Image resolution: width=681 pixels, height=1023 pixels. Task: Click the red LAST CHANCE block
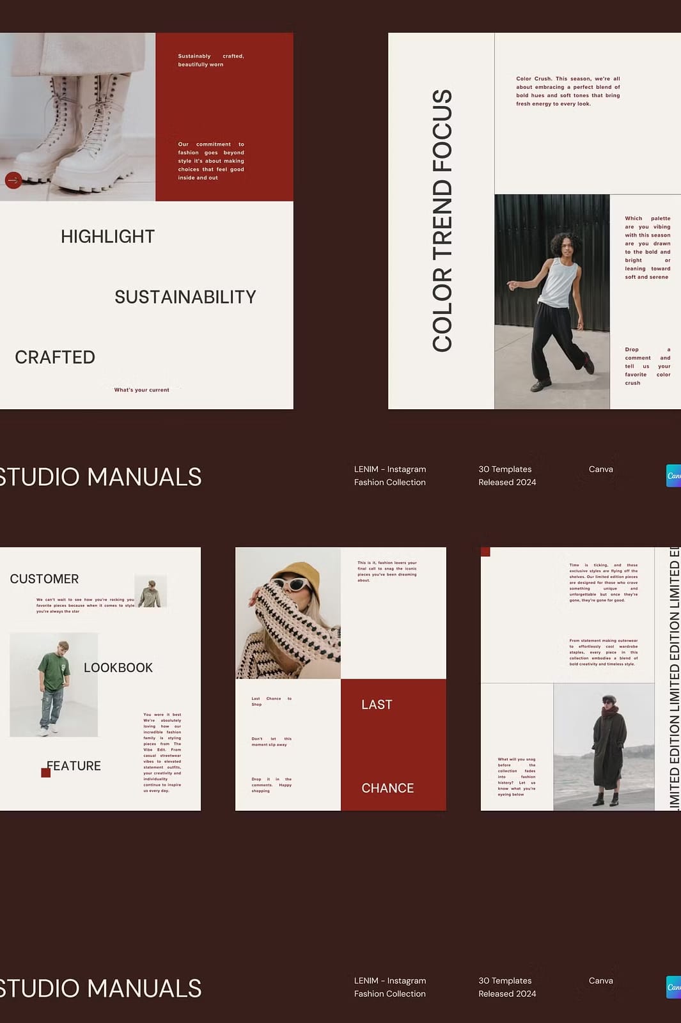393,745
